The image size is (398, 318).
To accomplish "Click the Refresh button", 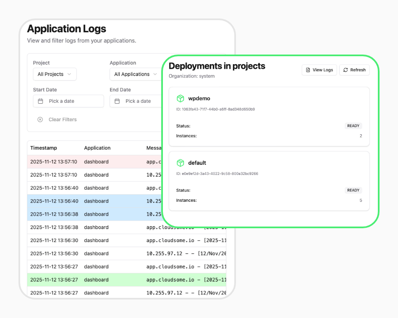I will pos(354,70).
